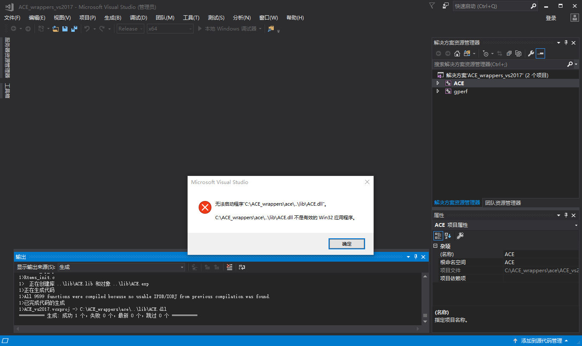Open the 服务器资源管理器 side tab
The image size is (582, 346).
pyautogui.click(x=7, y=58)
